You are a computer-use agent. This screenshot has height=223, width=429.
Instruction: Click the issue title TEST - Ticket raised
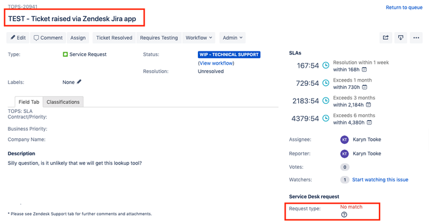click(72, 19)
